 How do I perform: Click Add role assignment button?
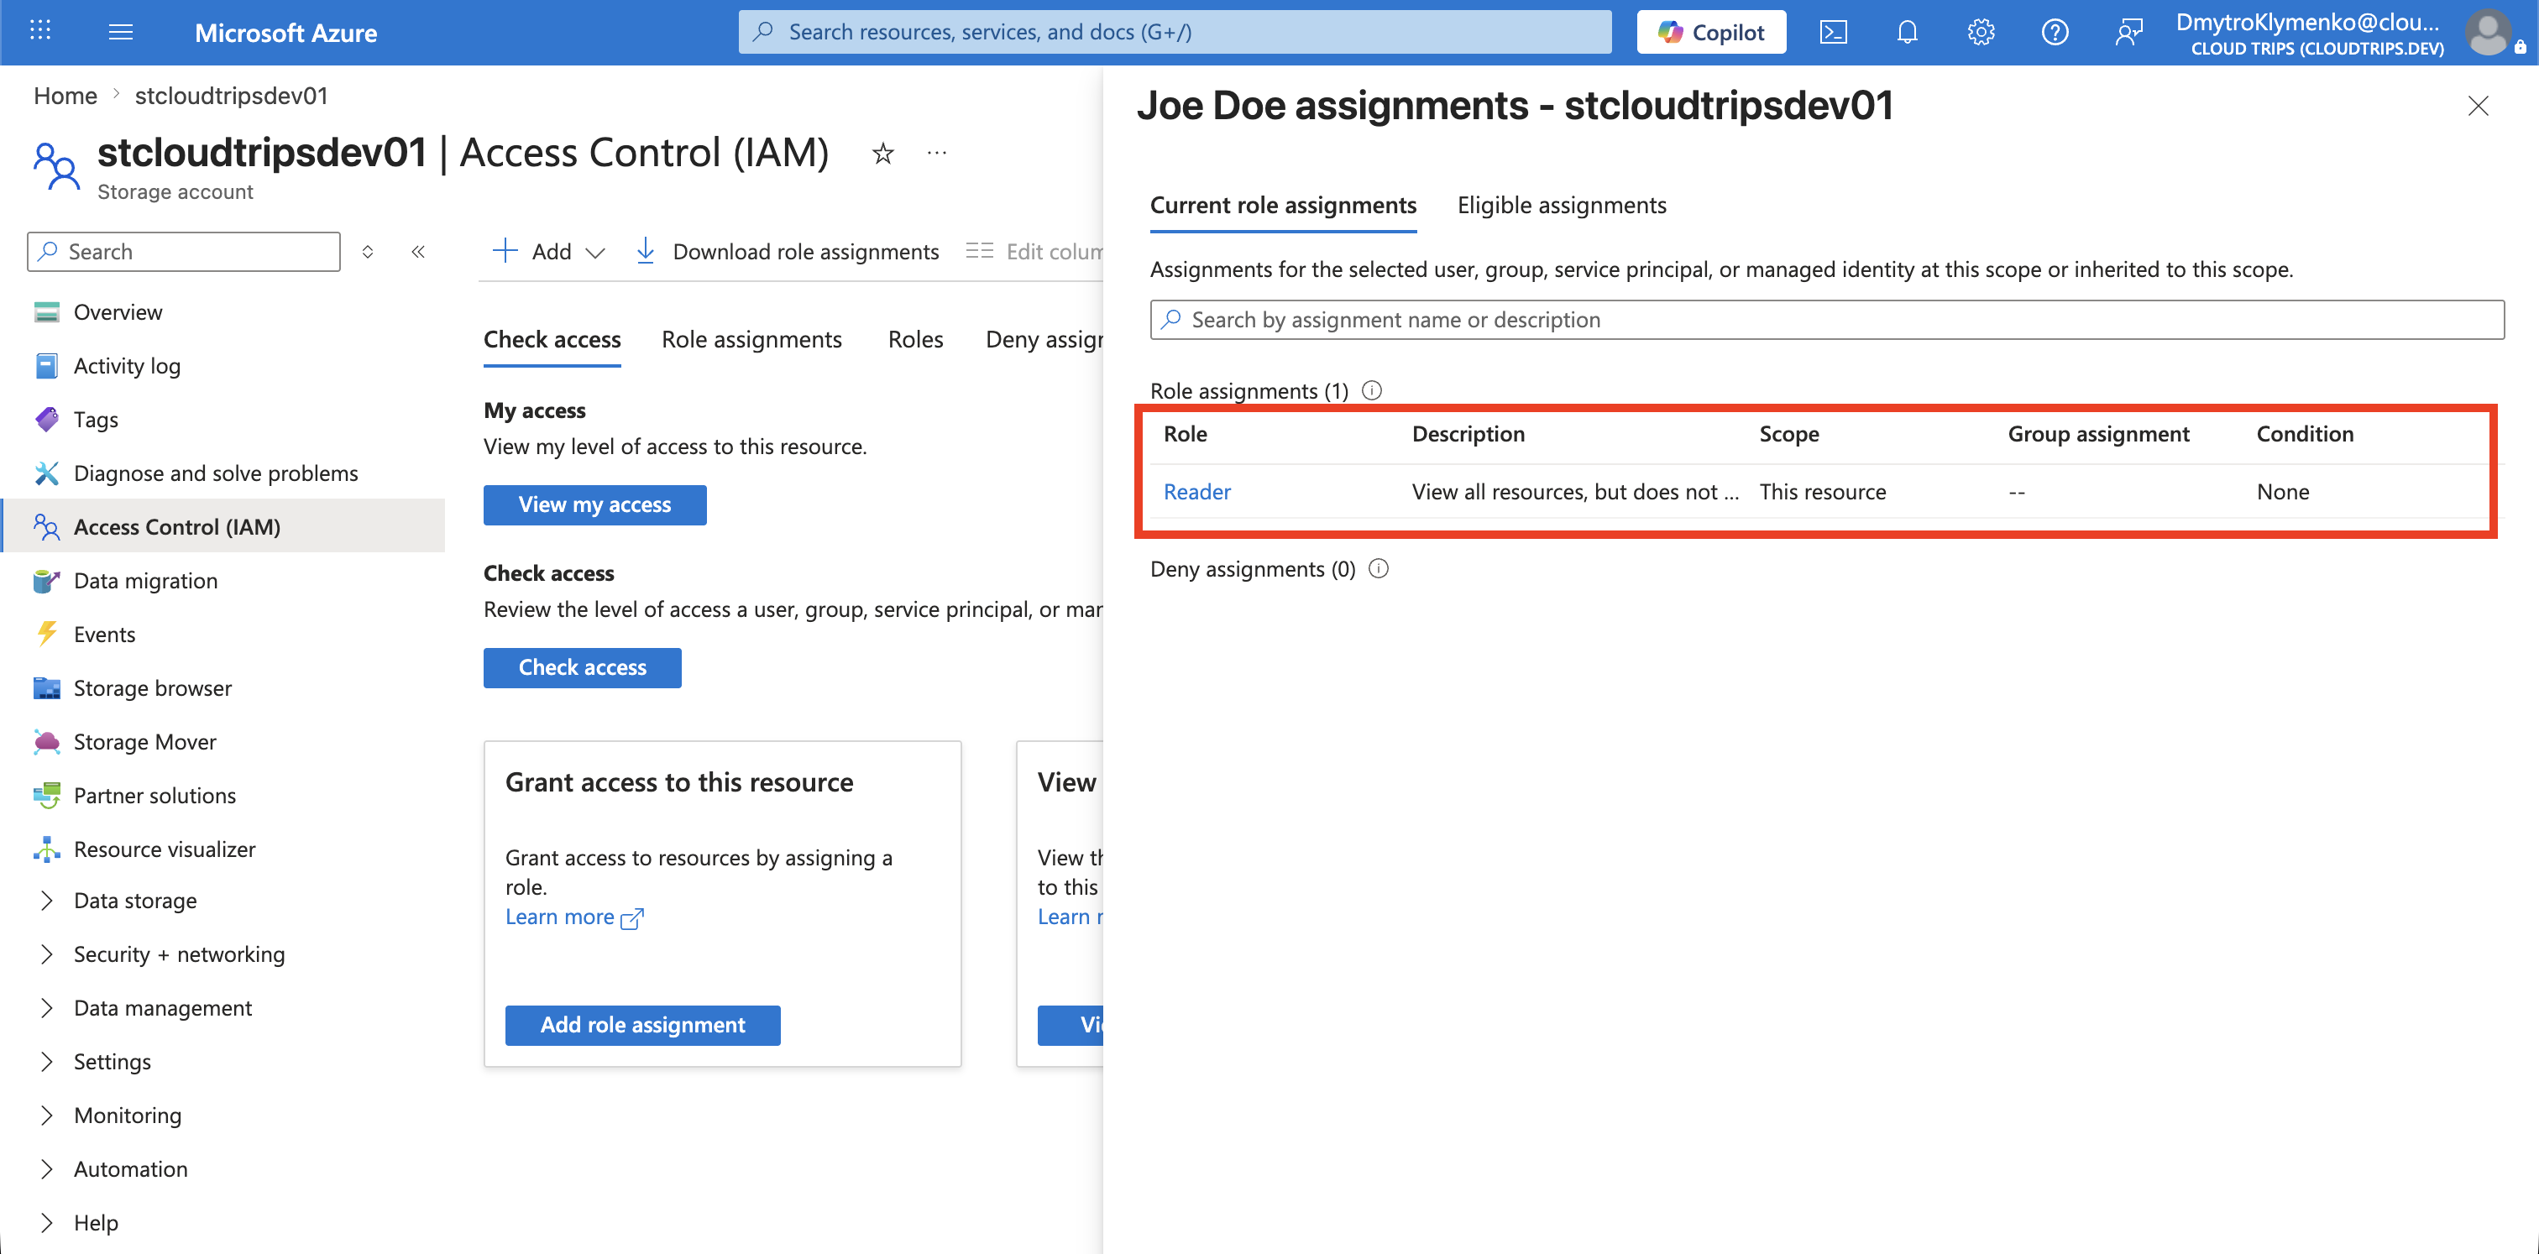coord(642,1025)
